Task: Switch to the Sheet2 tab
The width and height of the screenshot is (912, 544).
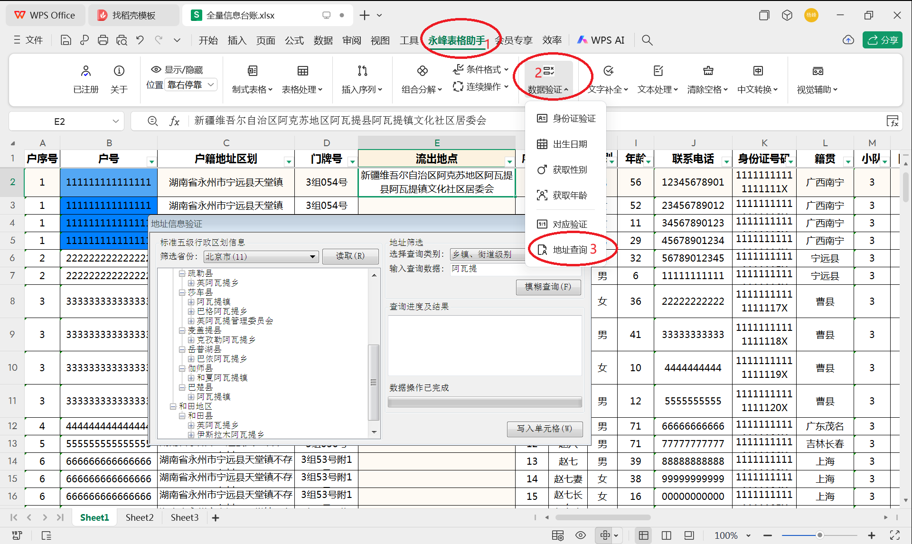Action: [139, 517]
